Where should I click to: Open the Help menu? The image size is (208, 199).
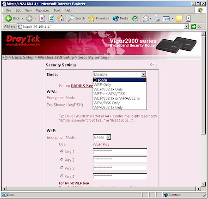tap(68, 11)
